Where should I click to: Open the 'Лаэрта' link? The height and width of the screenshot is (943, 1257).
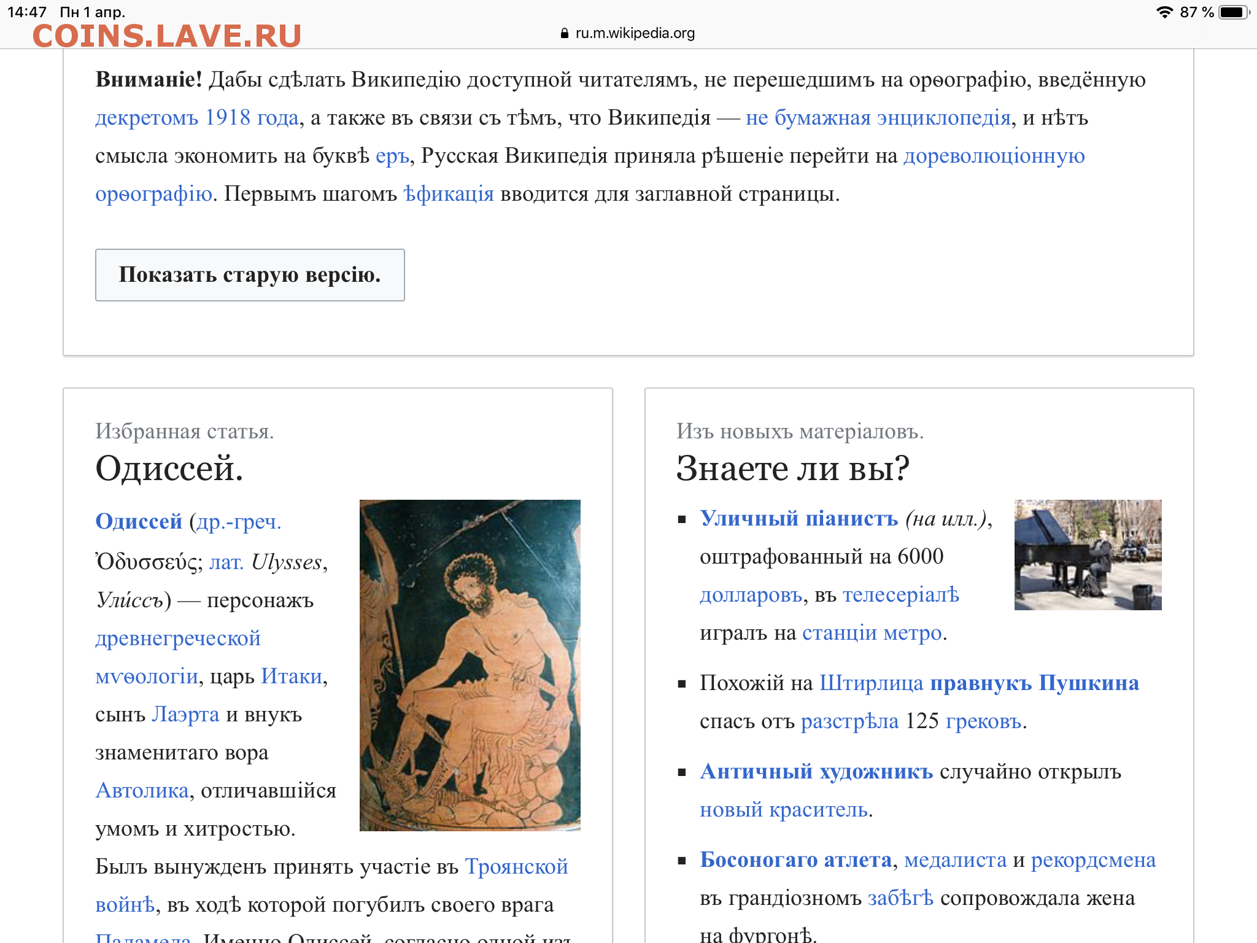pos(185,715)
